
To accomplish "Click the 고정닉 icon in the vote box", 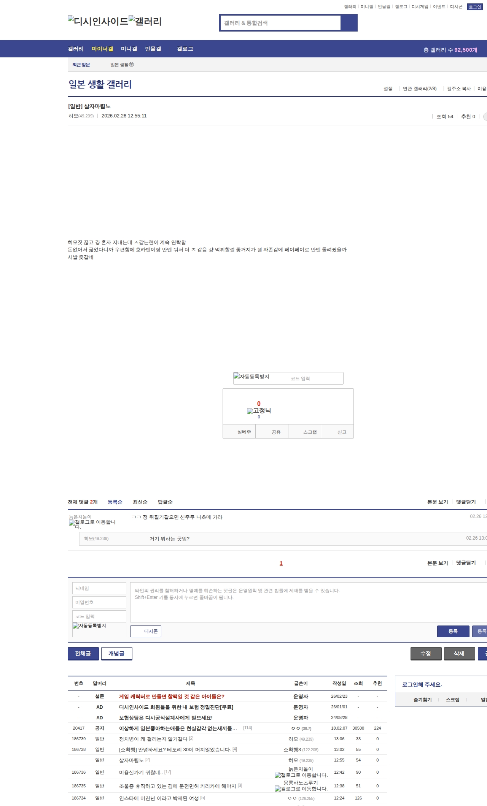I will tap(259, 411).
